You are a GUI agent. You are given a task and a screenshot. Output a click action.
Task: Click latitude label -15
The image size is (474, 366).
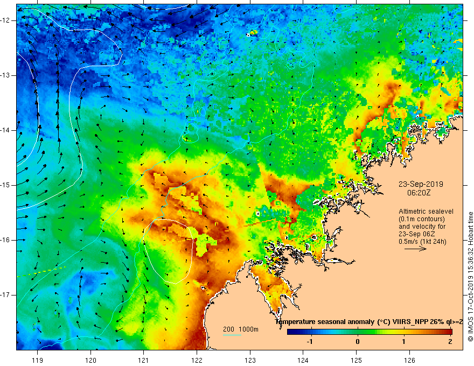coord(6,185)
